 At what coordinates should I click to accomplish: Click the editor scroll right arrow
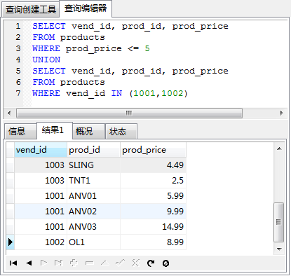(282, 113)
